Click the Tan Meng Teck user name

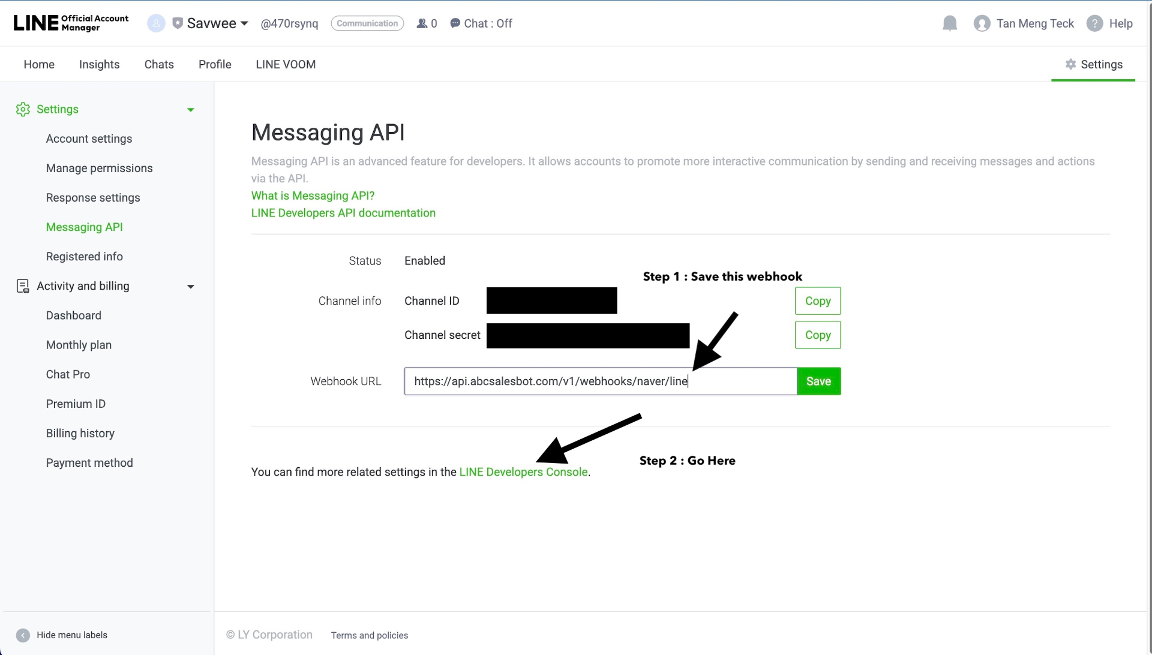pyautogui.click(x=1035, y=23)
